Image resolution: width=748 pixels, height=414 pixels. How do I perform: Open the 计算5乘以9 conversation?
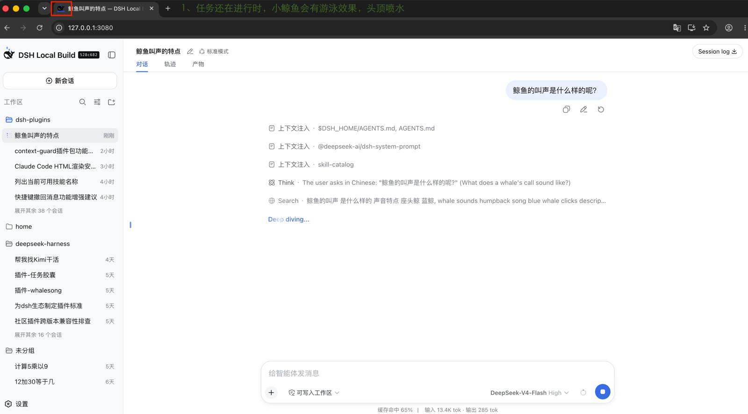pos(60,366)
